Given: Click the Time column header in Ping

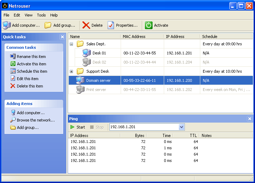Looking at the screenshot, I should tap(160, 136).
